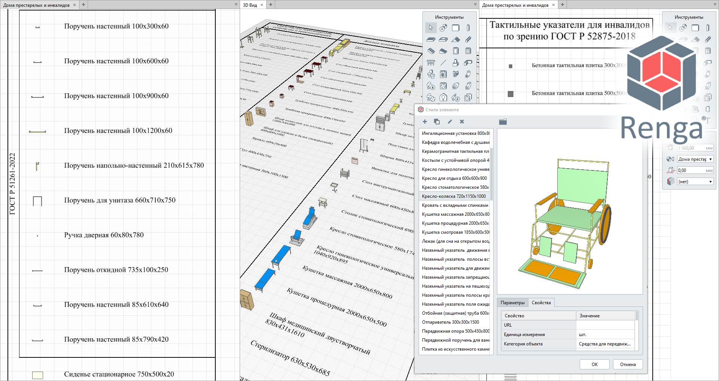This screenshot has height=381, width=719.
Task: Open the element style dropdown "Дома престар"
Action: 695,159
